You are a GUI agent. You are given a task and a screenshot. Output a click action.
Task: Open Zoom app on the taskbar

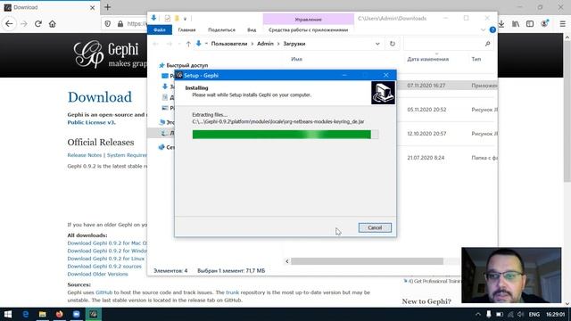point(77,314)
